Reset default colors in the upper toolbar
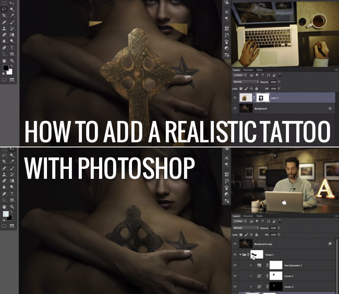Viewport: 339px width, 294px height. click(x=4, y=74)
